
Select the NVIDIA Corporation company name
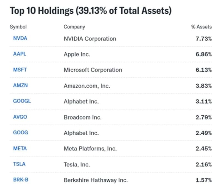click(x=90, y=39)
